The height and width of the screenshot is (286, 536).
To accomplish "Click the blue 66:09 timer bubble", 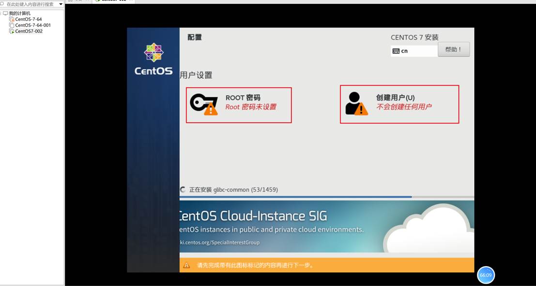I will point(486,275).
